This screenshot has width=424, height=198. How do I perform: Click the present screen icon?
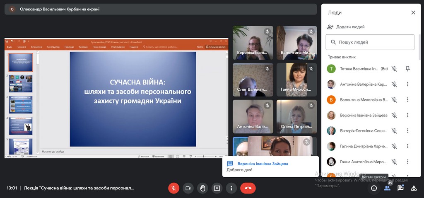(217, 188)
